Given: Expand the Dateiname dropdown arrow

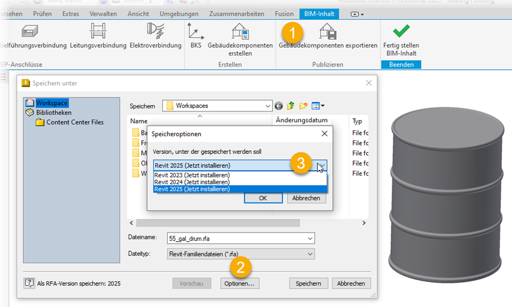Looking at the screenshot, I should pos(310,238).
